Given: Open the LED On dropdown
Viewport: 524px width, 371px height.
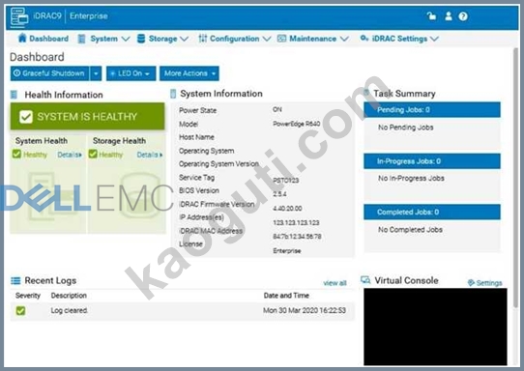Looking at the screenshot, I should 131,73.
